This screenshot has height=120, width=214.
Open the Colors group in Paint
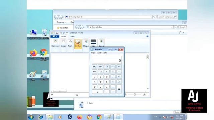pyautogui.click(x=101, y=43)
